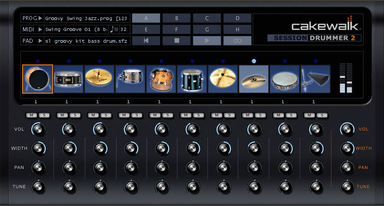Image resolution: width=384 pixels, height=206 pixels.
Task: Start playback with the Play button
Action: pos(207,41)
